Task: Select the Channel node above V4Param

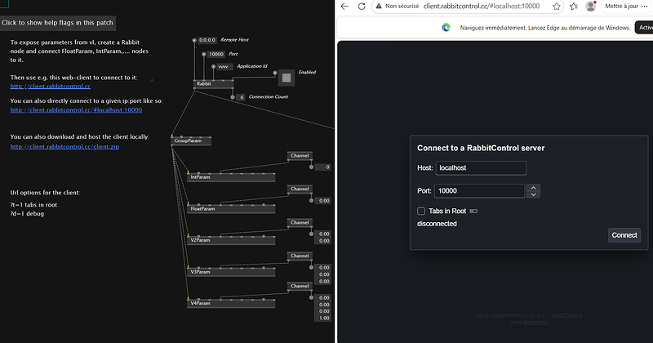Action: point(300,286)
